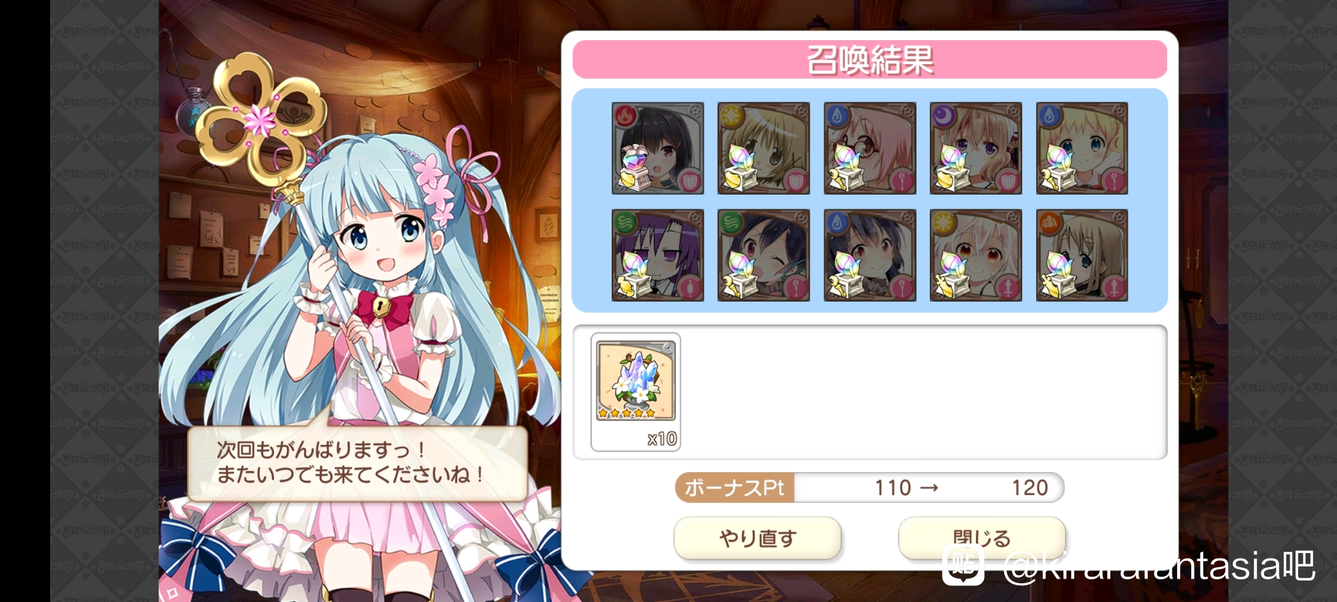Select the earth-element light-brown-haired card
Screen dimensions: 1337x602
click(1082, 255)
